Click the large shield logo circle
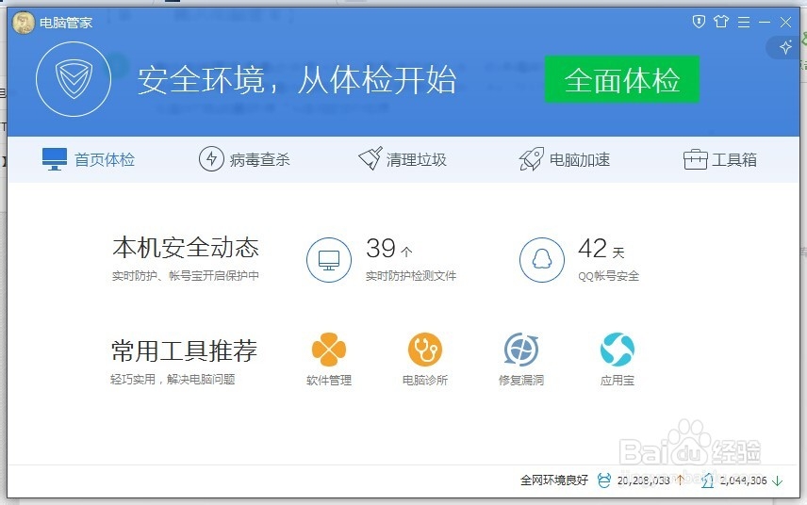 (74, 79)
